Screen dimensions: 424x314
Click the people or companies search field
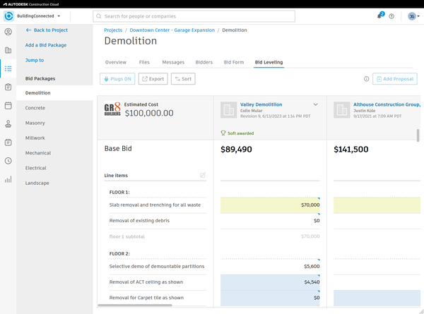(194, 16)
